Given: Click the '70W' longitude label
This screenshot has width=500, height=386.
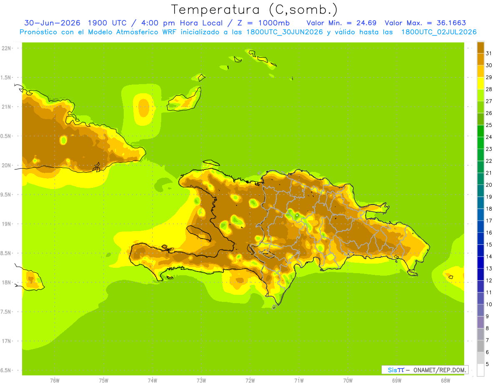Looking at the screenshot, I should [x=348, y=381].
